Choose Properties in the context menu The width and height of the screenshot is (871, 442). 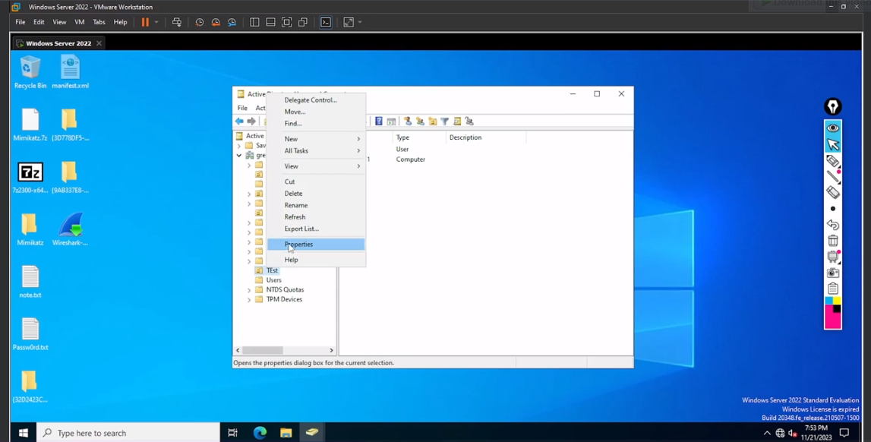click(x=315, y=245)
